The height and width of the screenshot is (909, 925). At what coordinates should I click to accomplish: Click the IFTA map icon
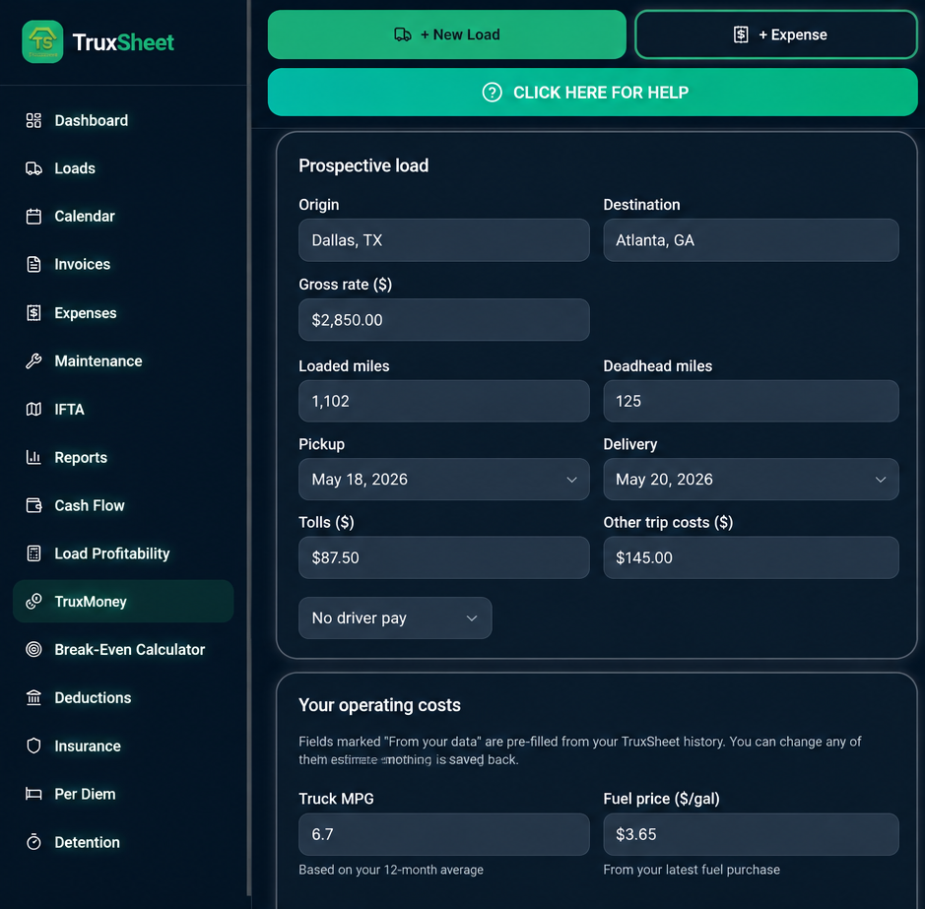pos(33,410)
